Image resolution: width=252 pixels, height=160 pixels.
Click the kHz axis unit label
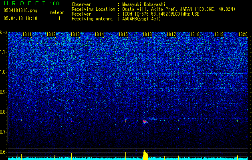[4, 32]
